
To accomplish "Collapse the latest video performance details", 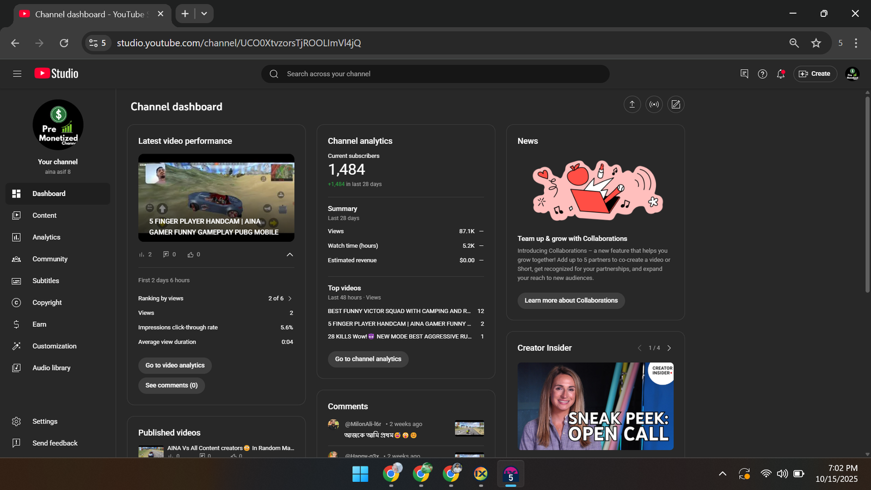I will pos(290,255).
